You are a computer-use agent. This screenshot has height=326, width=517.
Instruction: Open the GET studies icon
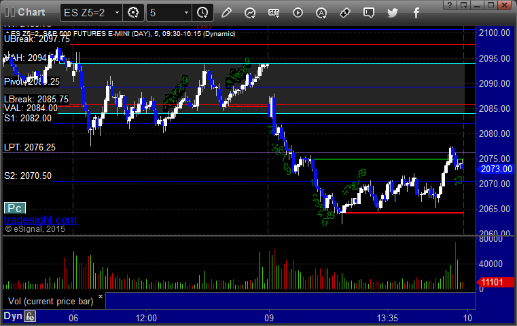coord(274,13)
